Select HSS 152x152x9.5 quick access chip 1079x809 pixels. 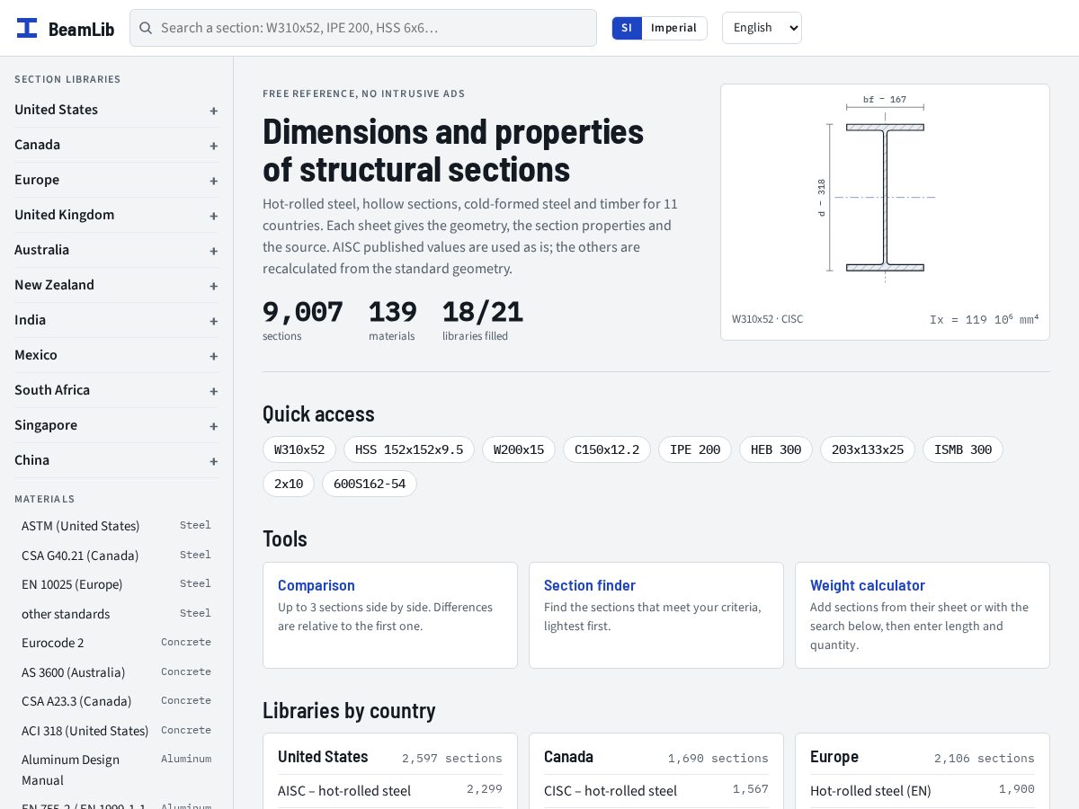409,449
